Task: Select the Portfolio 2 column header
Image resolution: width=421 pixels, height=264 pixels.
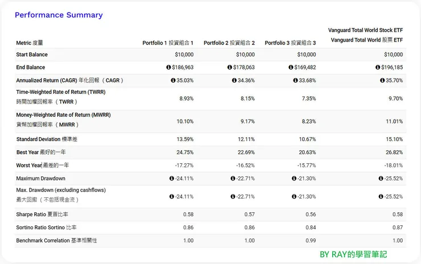Action: [x=229, y=43]
